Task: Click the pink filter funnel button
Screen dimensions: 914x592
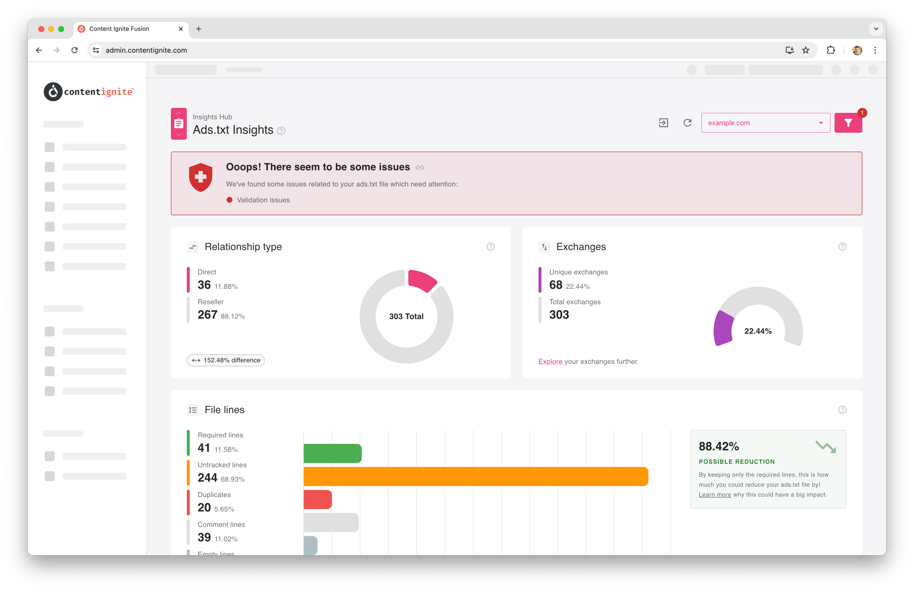Action: pyautogui.click(x=848, y=123)
